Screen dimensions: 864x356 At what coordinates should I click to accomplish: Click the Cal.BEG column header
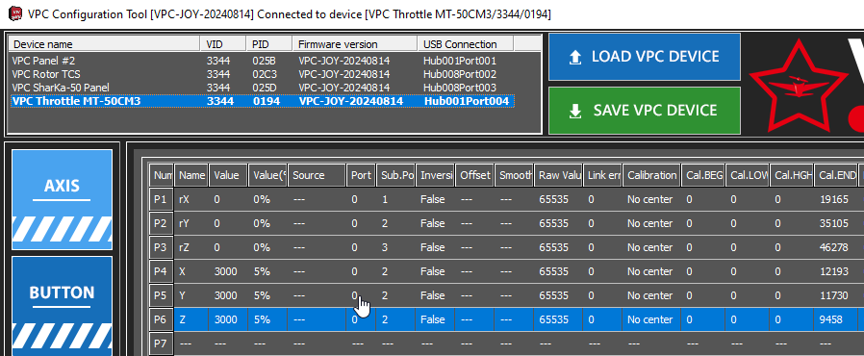click(703, 175)
